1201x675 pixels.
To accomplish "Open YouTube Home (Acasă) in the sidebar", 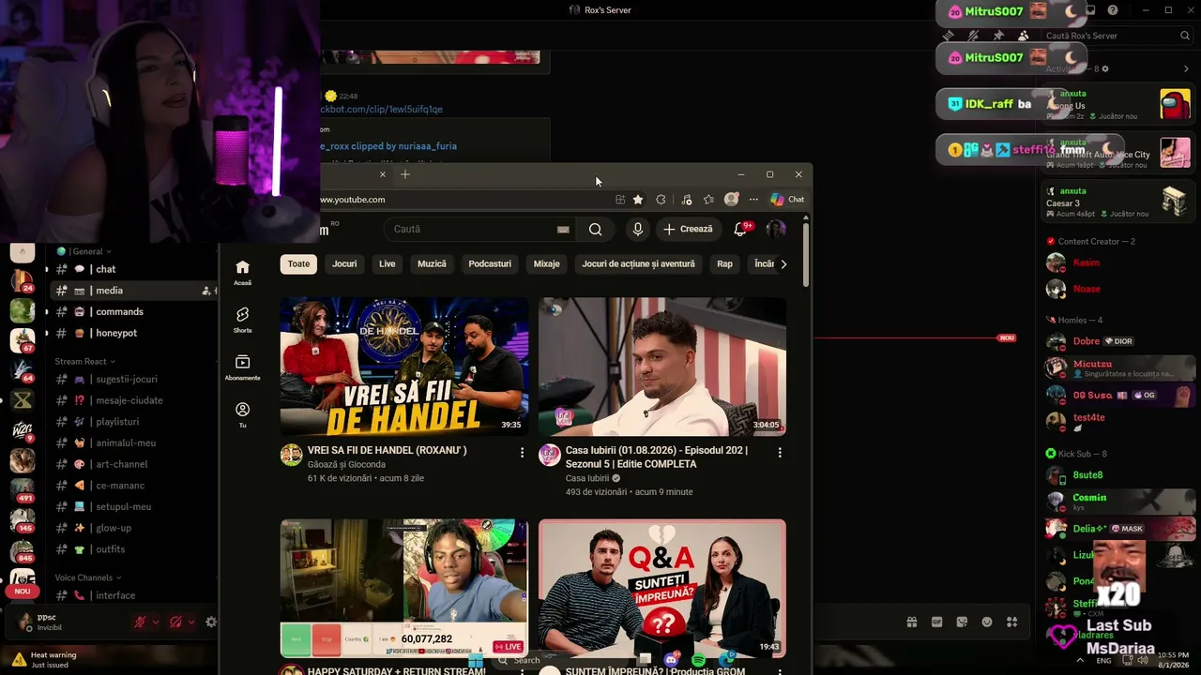I will coord(242,272).
